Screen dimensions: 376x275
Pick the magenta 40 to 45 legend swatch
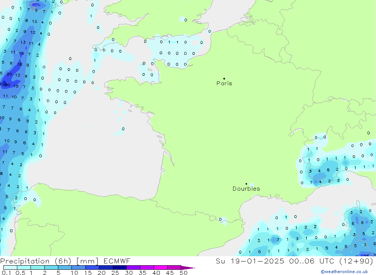pyautogui.click(x=161, y=268)
